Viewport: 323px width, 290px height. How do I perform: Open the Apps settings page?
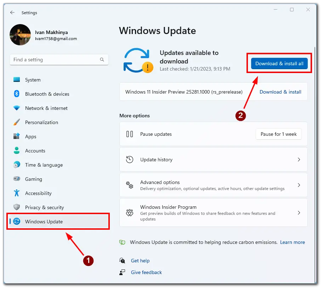[59, 136]
